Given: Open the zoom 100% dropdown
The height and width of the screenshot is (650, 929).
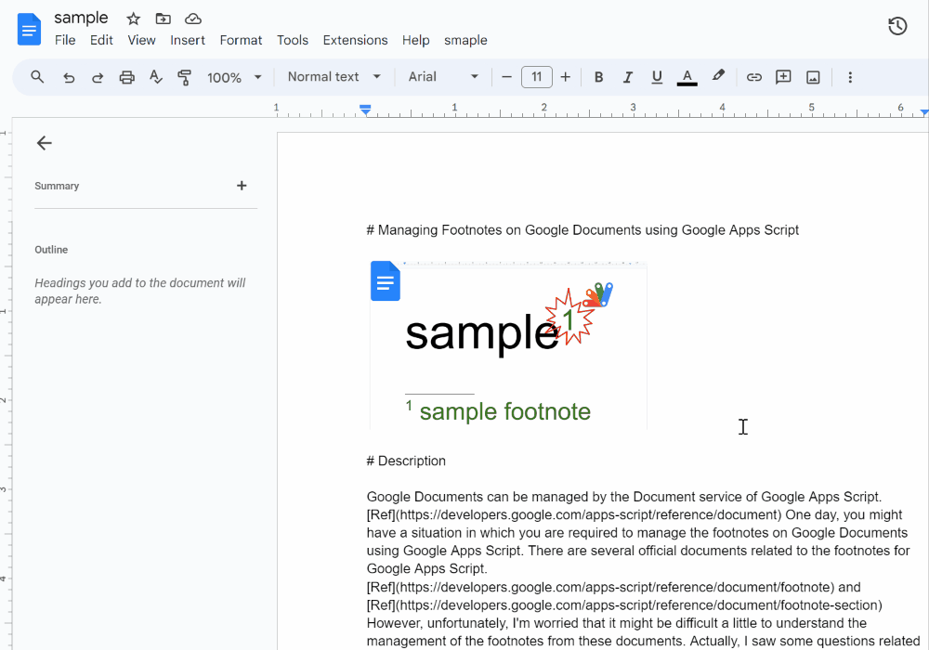Looking at the screenshot, I should [x=234, y=78].
